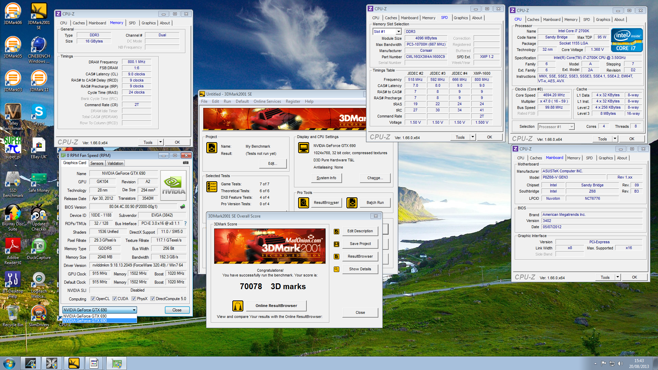
Task: Click the Edit Description button
Action: tap(360, 231)
